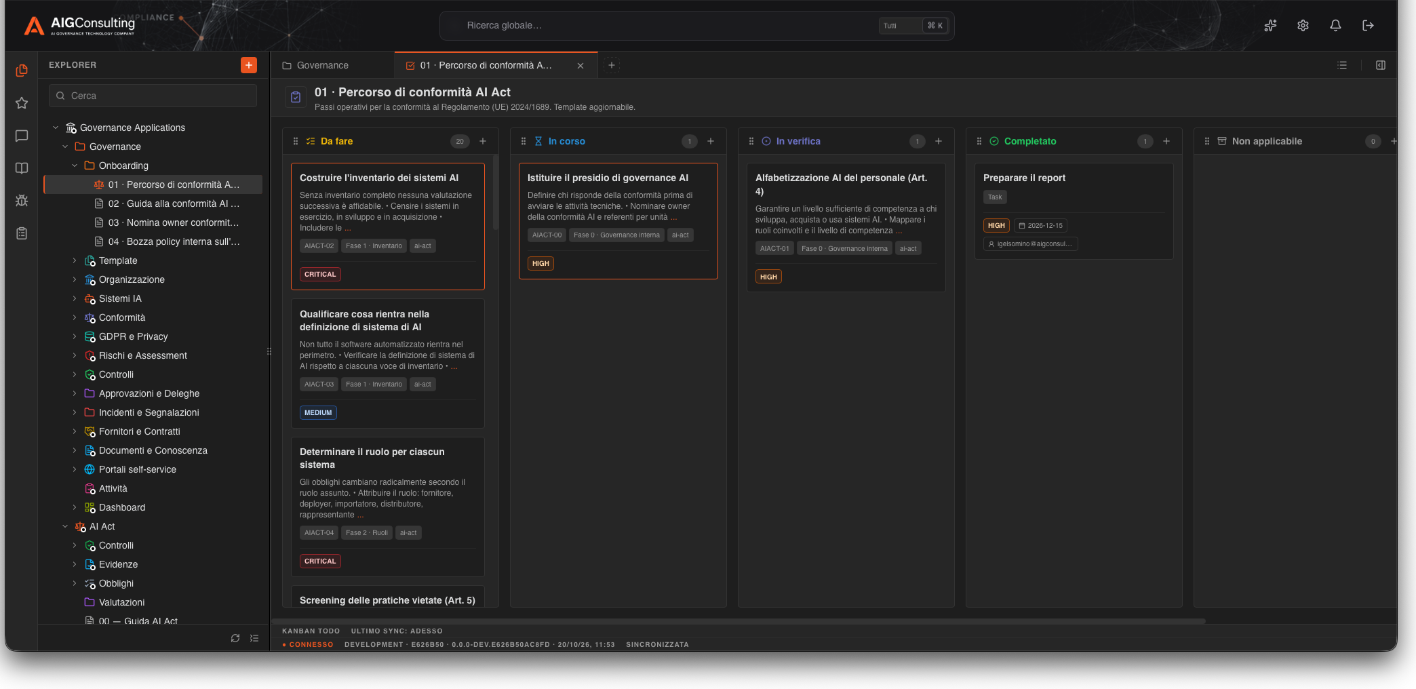Image resolution: width=1416 pixels, height=689 pixels.
Task: Click the horizontal scrollbar under the kanban board
Action: (739, 621)
